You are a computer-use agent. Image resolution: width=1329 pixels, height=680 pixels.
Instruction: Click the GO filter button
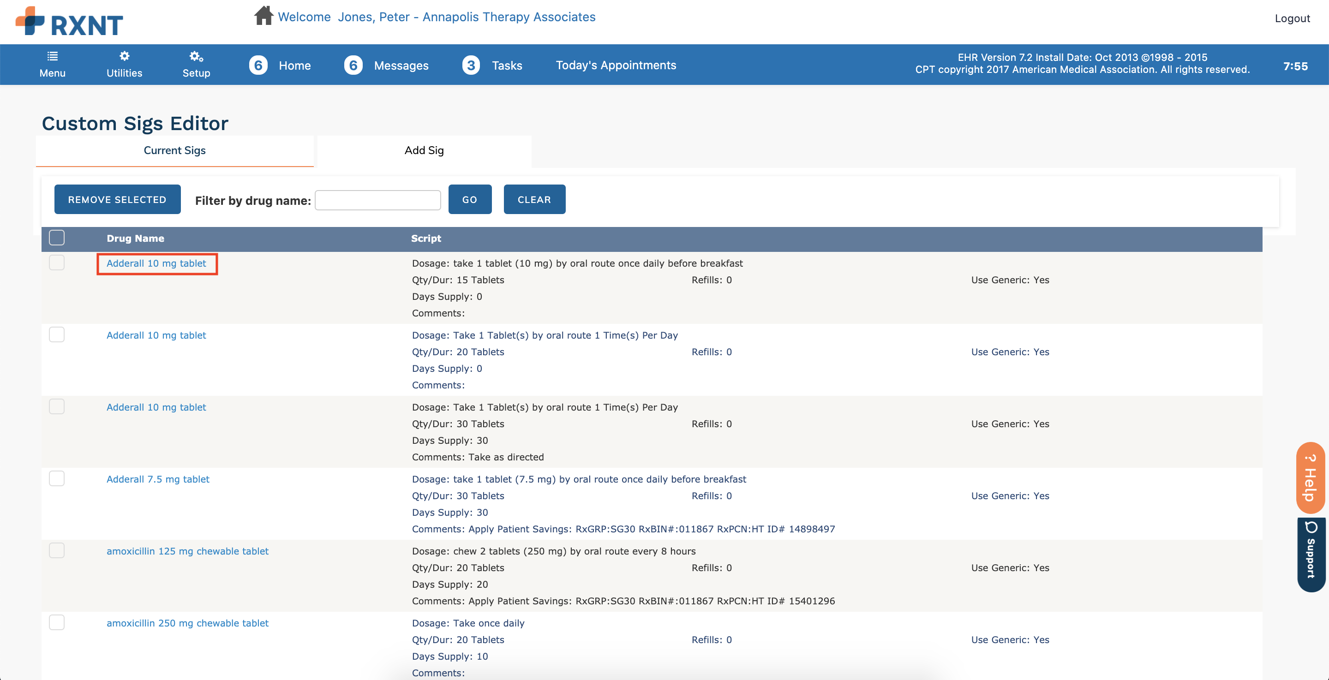469,199
